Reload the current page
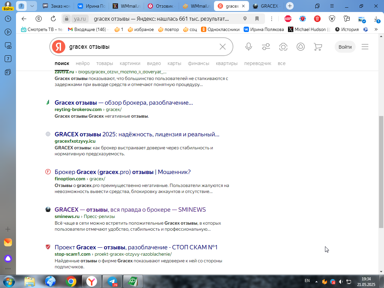The image size is (384, 288). (x=53, y=19)
